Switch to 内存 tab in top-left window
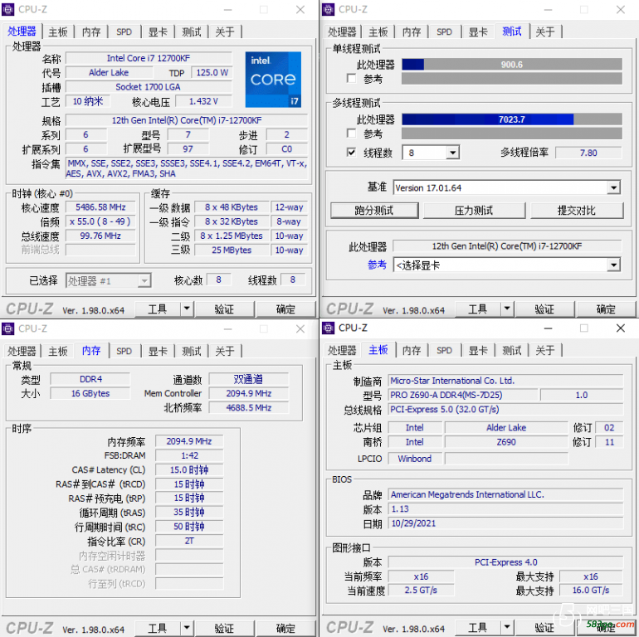The image size is (639, 637). tap(91, 32)
